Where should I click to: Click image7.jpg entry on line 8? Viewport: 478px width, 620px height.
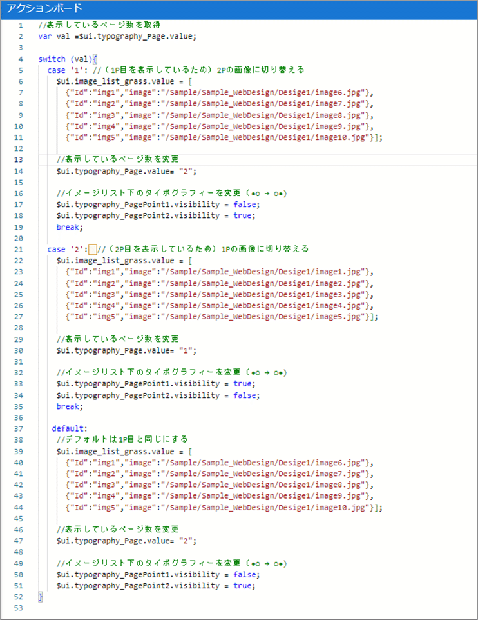220,104
